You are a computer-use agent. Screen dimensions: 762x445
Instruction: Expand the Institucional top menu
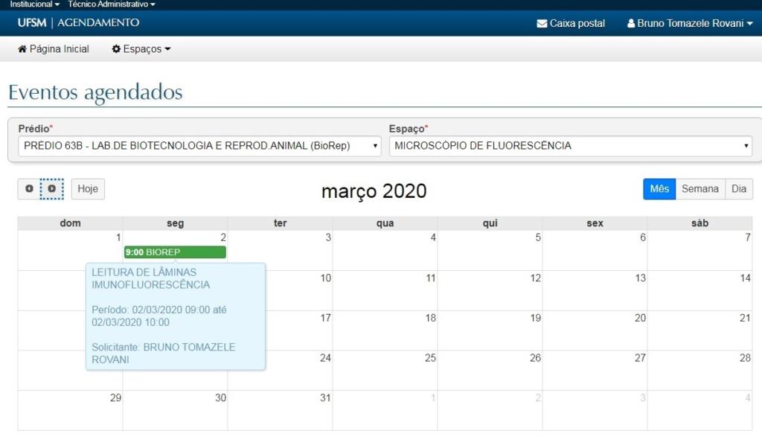coord(35,4)
